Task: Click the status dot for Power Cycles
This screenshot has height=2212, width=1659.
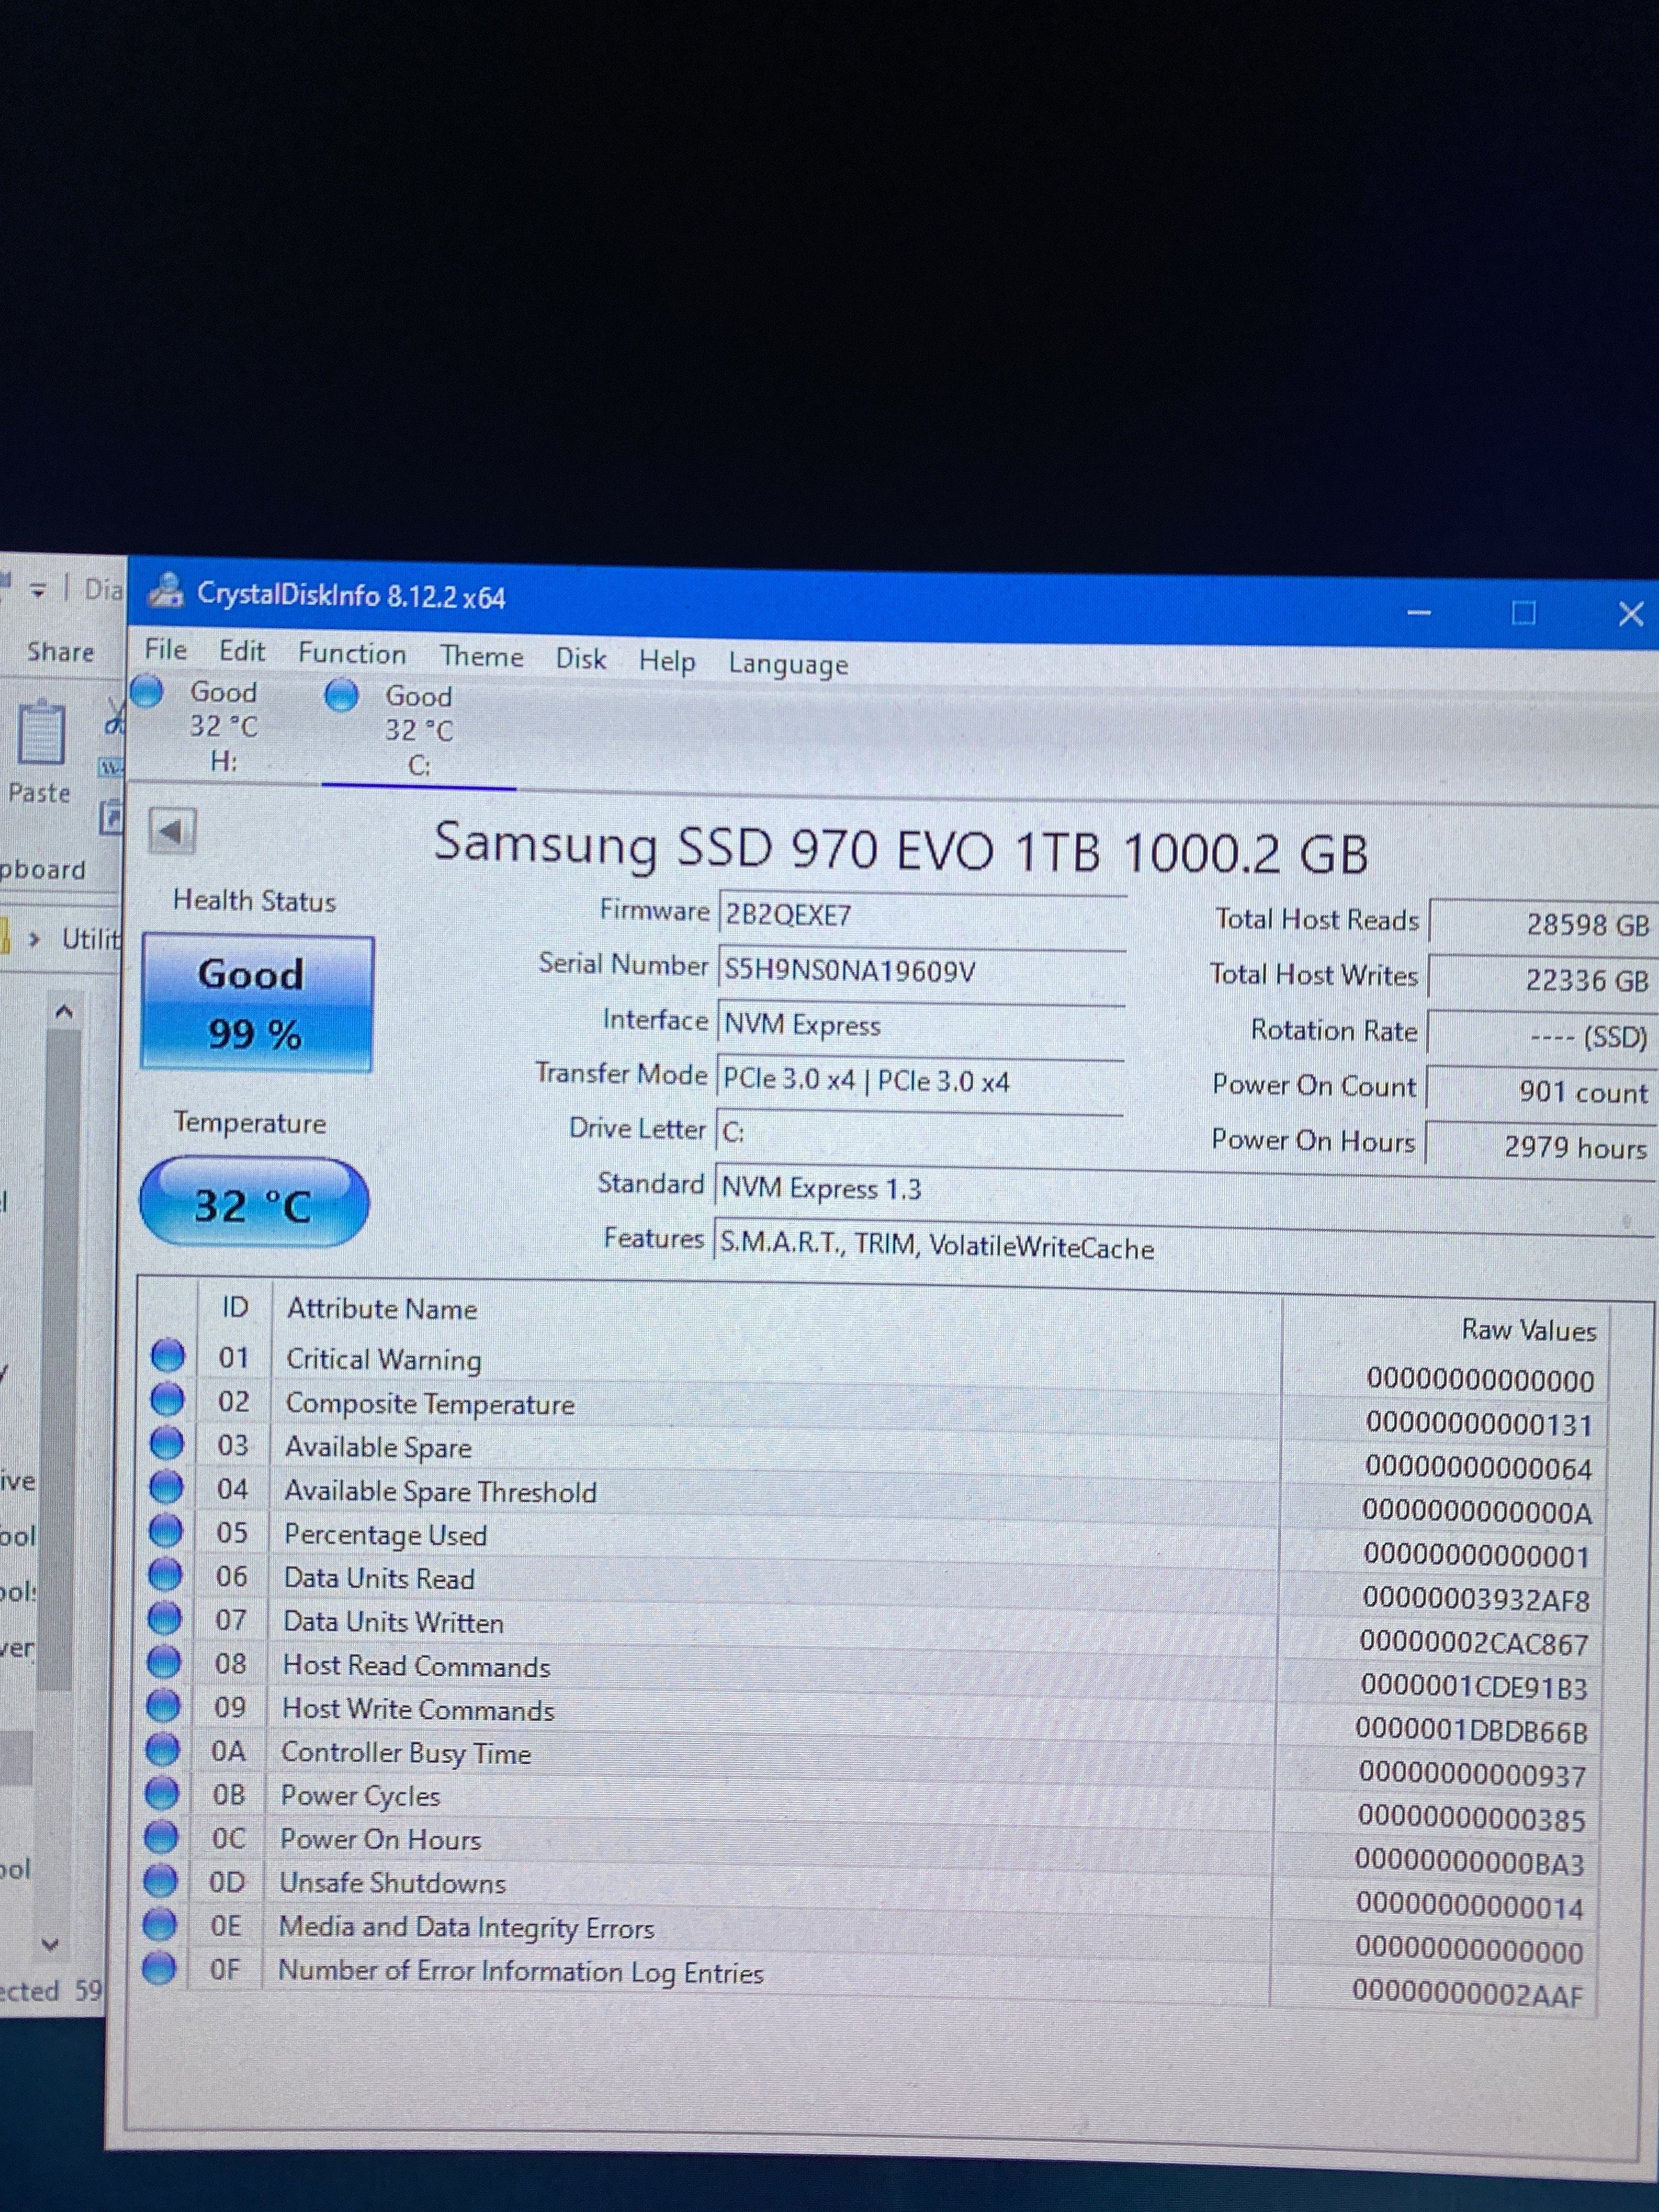Action: pyautogui.click(x=162, y=1793)
